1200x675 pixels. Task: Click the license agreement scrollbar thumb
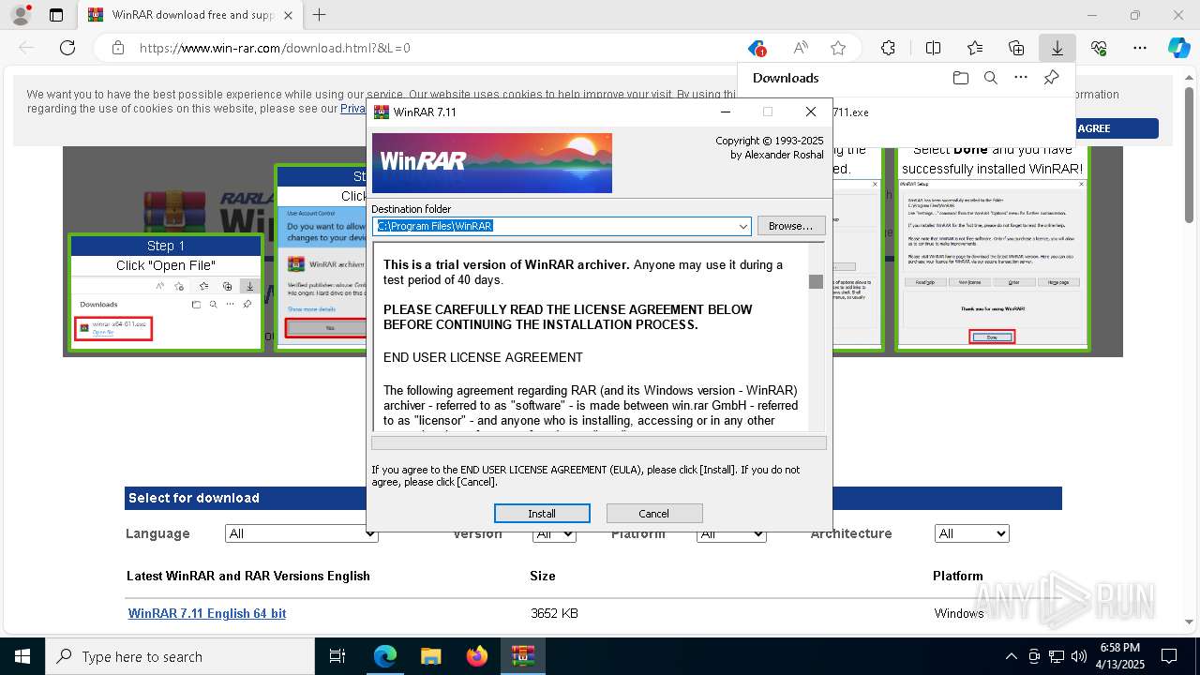(816, 282)
